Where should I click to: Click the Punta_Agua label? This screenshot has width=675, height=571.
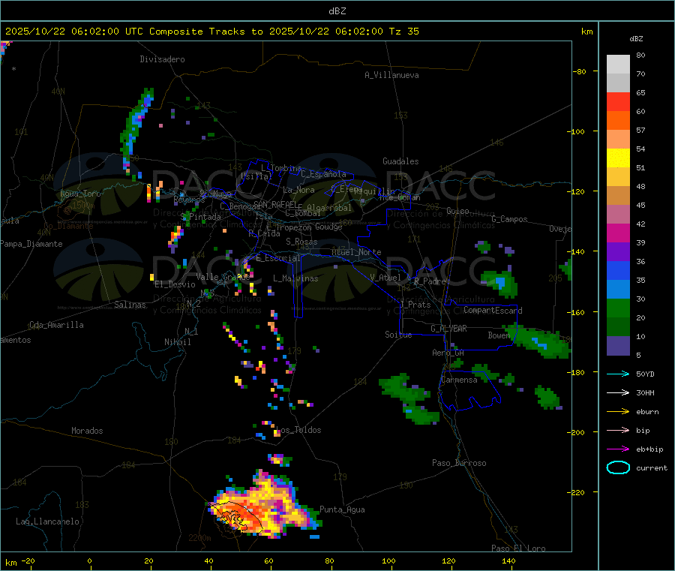point(342,509)
